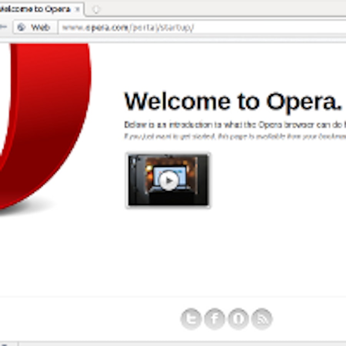Click the Twitter icon in the footer
The width and height of the screenshot is (346, 346).
pos(191,319)
